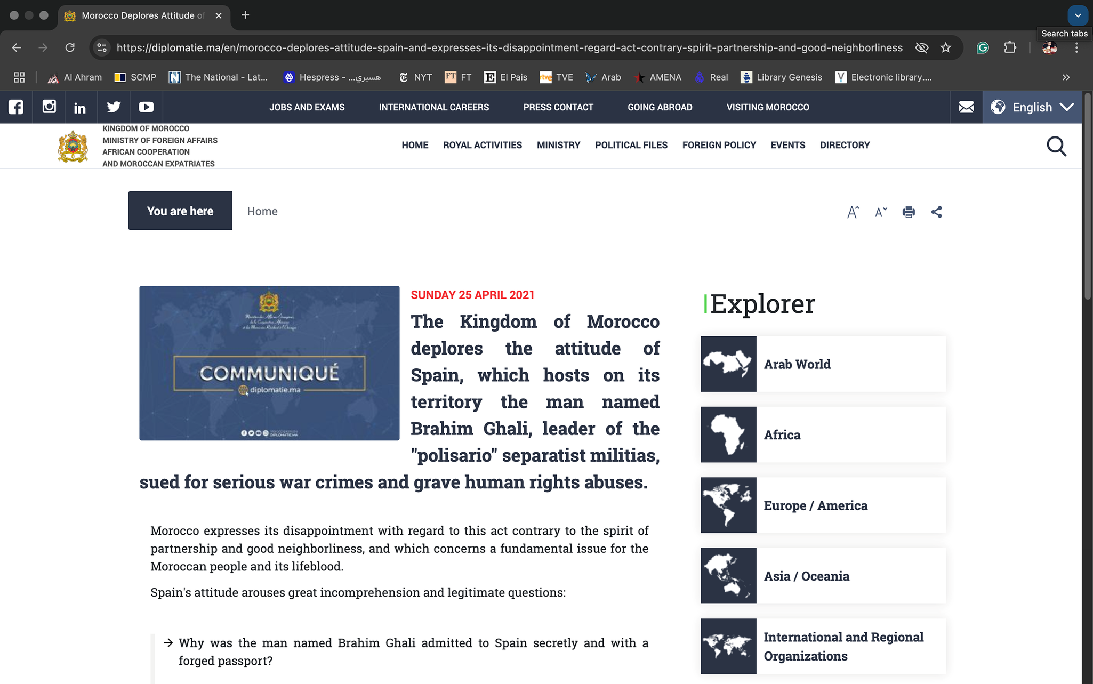Screen dimensions: 1093x684
Task: Open the FT bookmark
Action: point(459,77)
